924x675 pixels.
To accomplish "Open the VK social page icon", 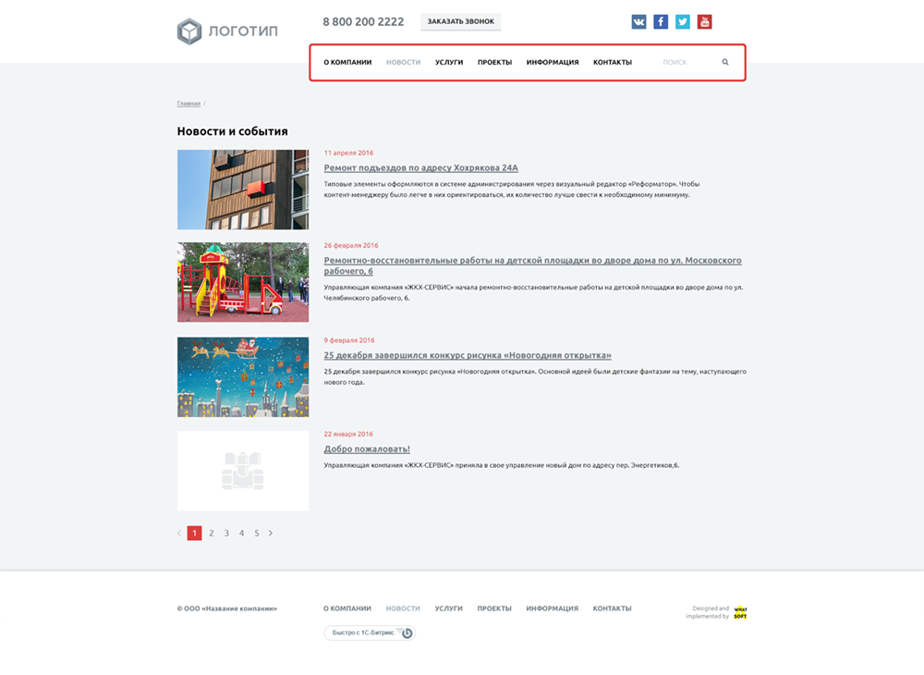I will (638, 22).
